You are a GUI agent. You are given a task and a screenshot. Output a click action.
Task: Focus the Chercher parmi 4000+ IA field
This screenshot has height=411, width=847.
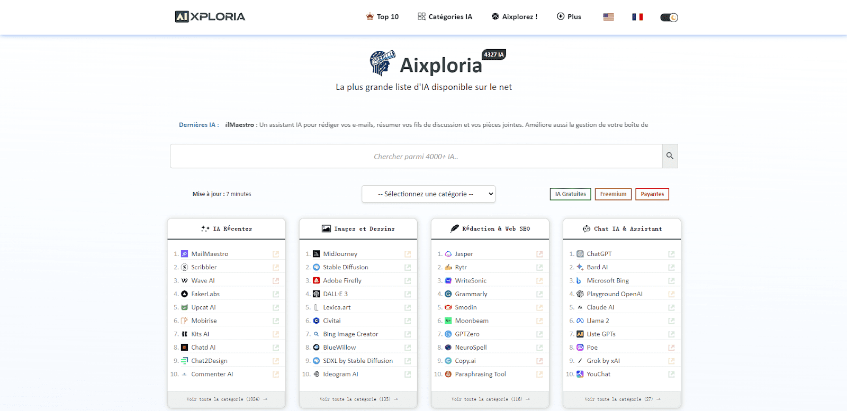(416, 156)
